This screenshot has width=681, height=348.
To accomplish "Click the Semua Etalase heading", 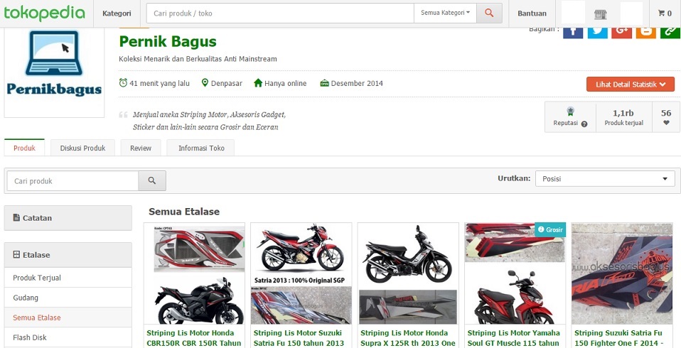I will pyautogui.click(x=184, y=212).
